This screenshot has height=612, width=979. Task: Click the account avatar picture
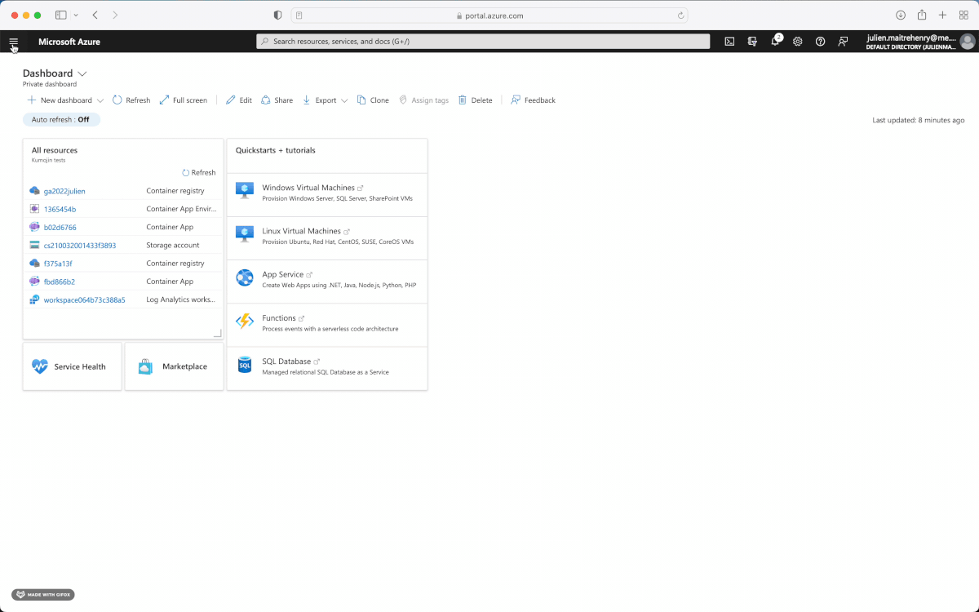967,42
